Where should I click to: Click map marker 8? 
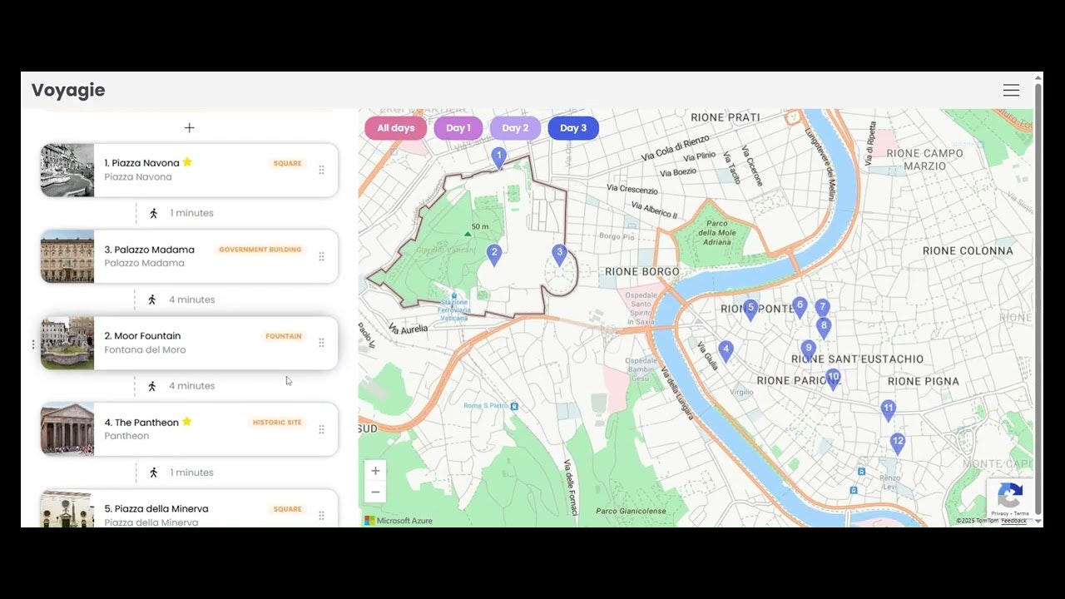point(824,327)
